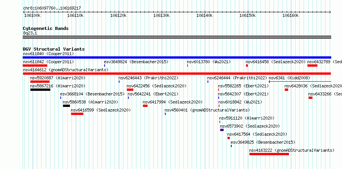Click red bar beneath nsv6417564

point(229,138)
